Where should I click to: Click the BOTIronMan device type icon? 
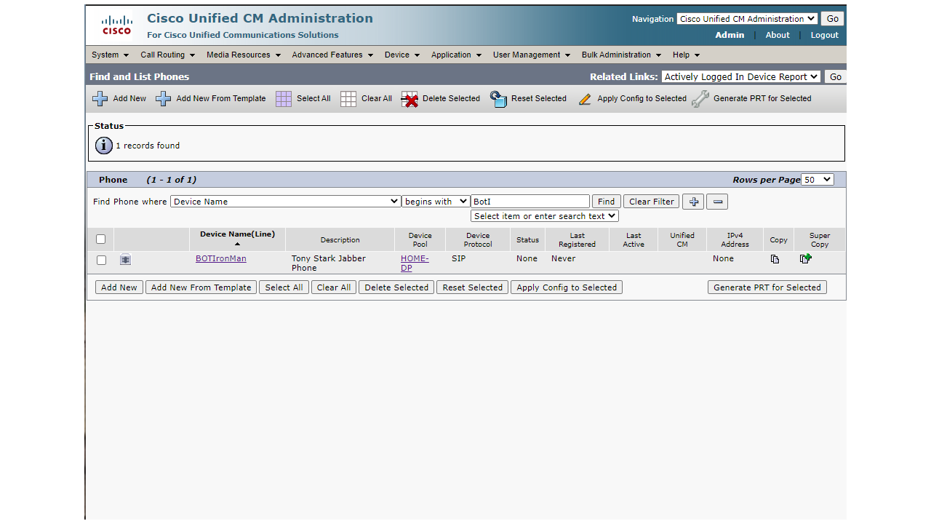click(x=125, y=259)
